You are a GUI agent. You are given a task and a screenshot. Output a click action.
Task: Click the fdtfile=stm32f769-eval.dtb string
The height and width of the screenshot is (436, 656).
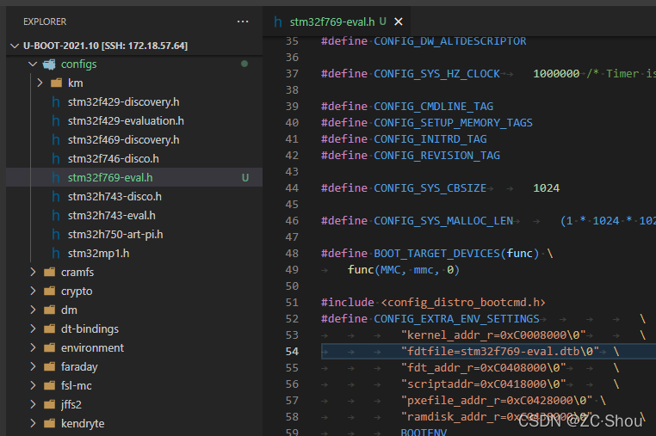click(500, 352)
